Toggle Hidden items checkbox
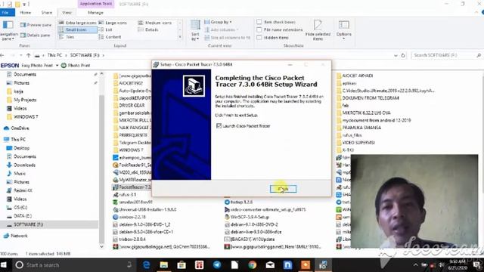 pos(259,37)
